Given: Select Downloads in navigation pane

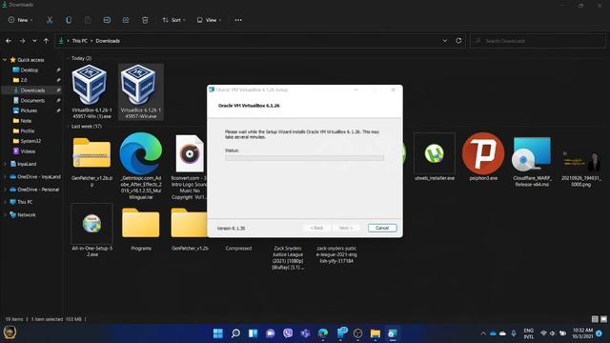Looking at the screenshot, I should 32,91.
